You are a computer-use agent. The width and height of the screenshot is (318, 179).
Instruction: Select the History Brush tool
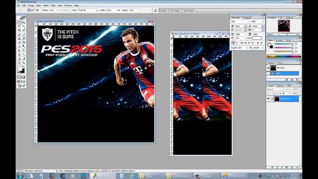point(24,38)
